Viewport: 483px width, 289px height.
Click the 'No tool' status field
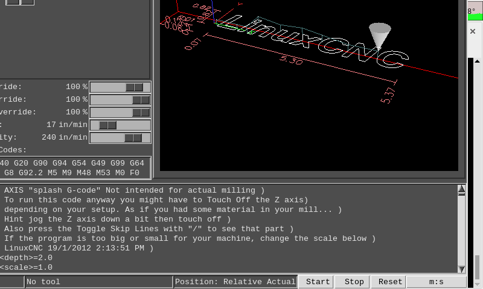[x=98, y=282]
